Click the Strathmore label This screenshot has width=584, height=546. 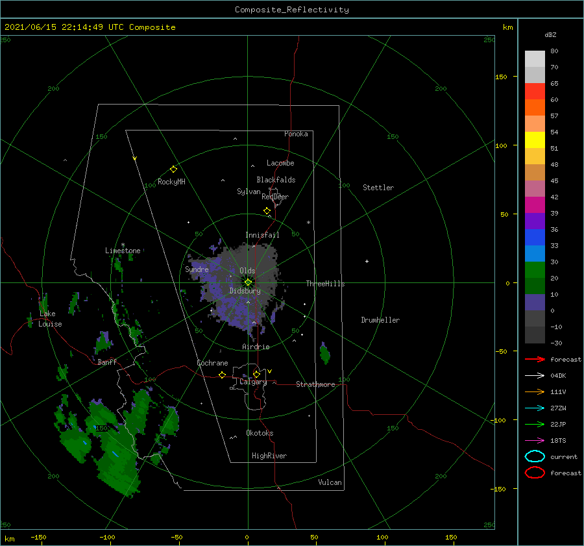pyautogui.click(x=315, y=384)
